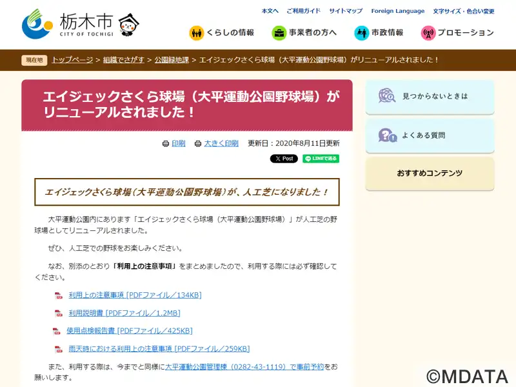Viewport: 516px width, 387px height.
Task: Click the 印刷 print link
Action: pos(179,143)
